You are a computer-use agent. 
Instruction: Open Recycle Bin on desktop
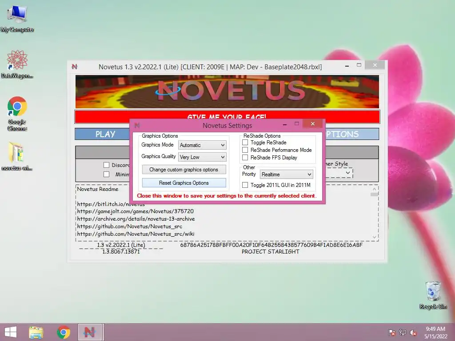[433, 295]
